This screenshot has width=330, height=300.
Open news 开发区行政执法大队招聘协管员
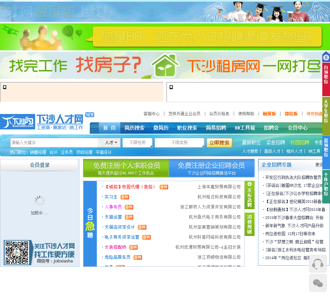pos(293,177)
